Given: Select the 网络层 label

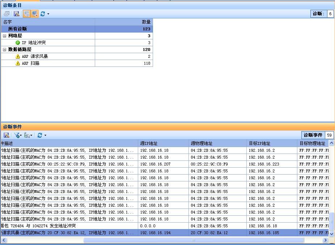Looking at the screenshot, I should [15, 36].
